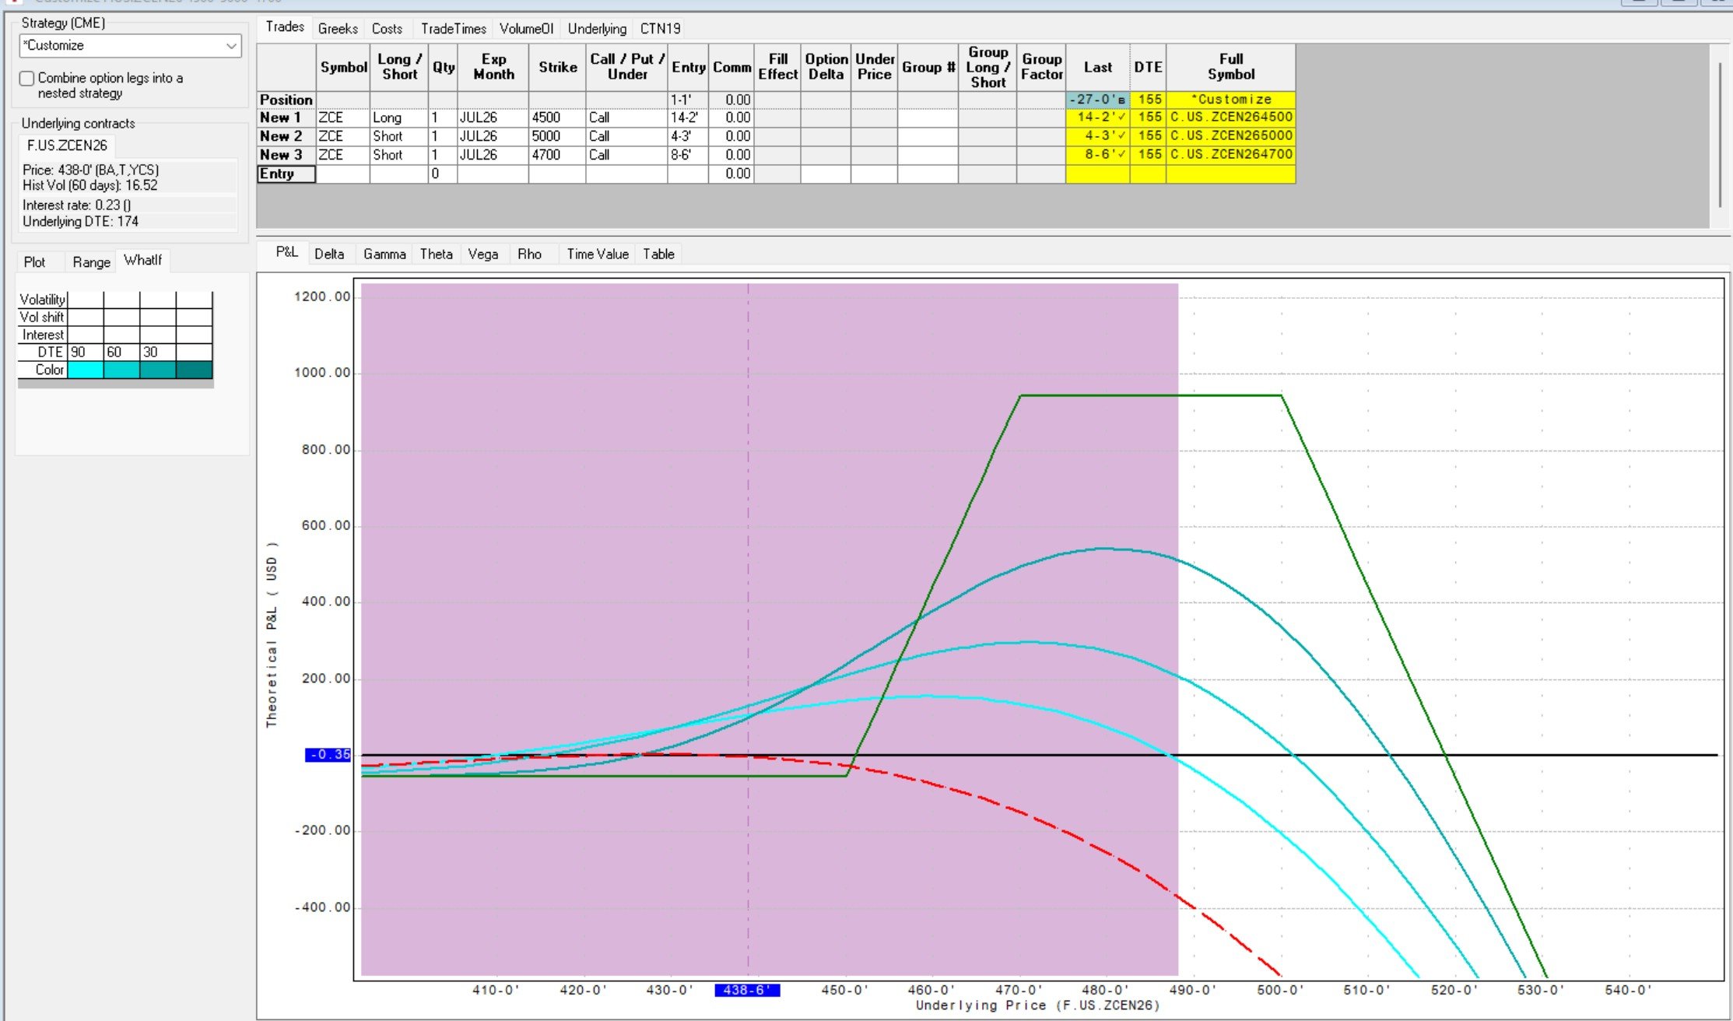The height and width of the screenshot is (1021, 1733).
Task: Open the Time Value chart tab
Action: [597, 254]
